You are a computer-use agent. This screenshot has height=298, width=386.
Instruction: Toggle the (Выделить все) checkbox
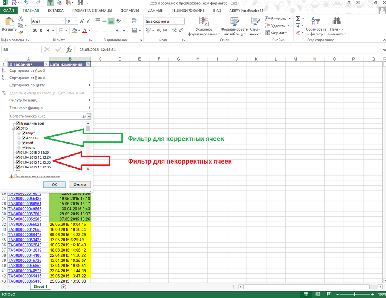[x=18, y=123]
